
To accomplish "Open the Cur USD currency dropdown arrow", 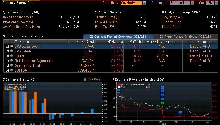I will point(216,3).
